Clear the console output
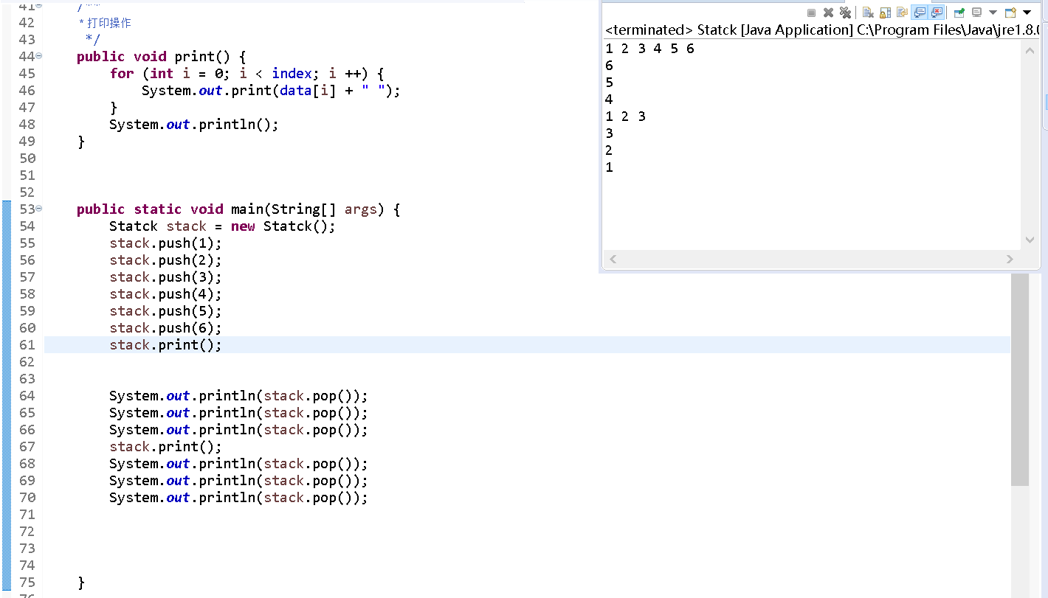Viewport: 1048px width, 598px height. coord(868,13)
